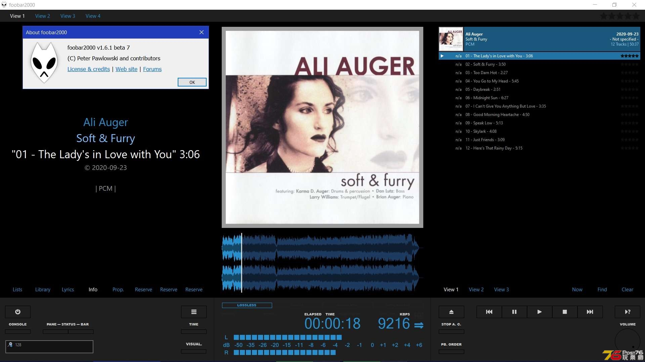Image resolution: width=645 pixels, height=362 pixels.
Task: Open the hamburger menu button above TIME
Action: coord(194,312)
